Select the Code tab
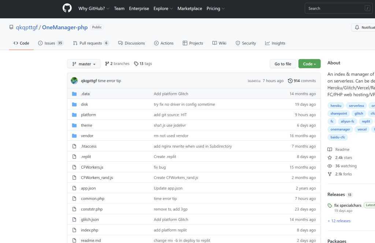This screenshot has height=243, width=375. [21, 43]
